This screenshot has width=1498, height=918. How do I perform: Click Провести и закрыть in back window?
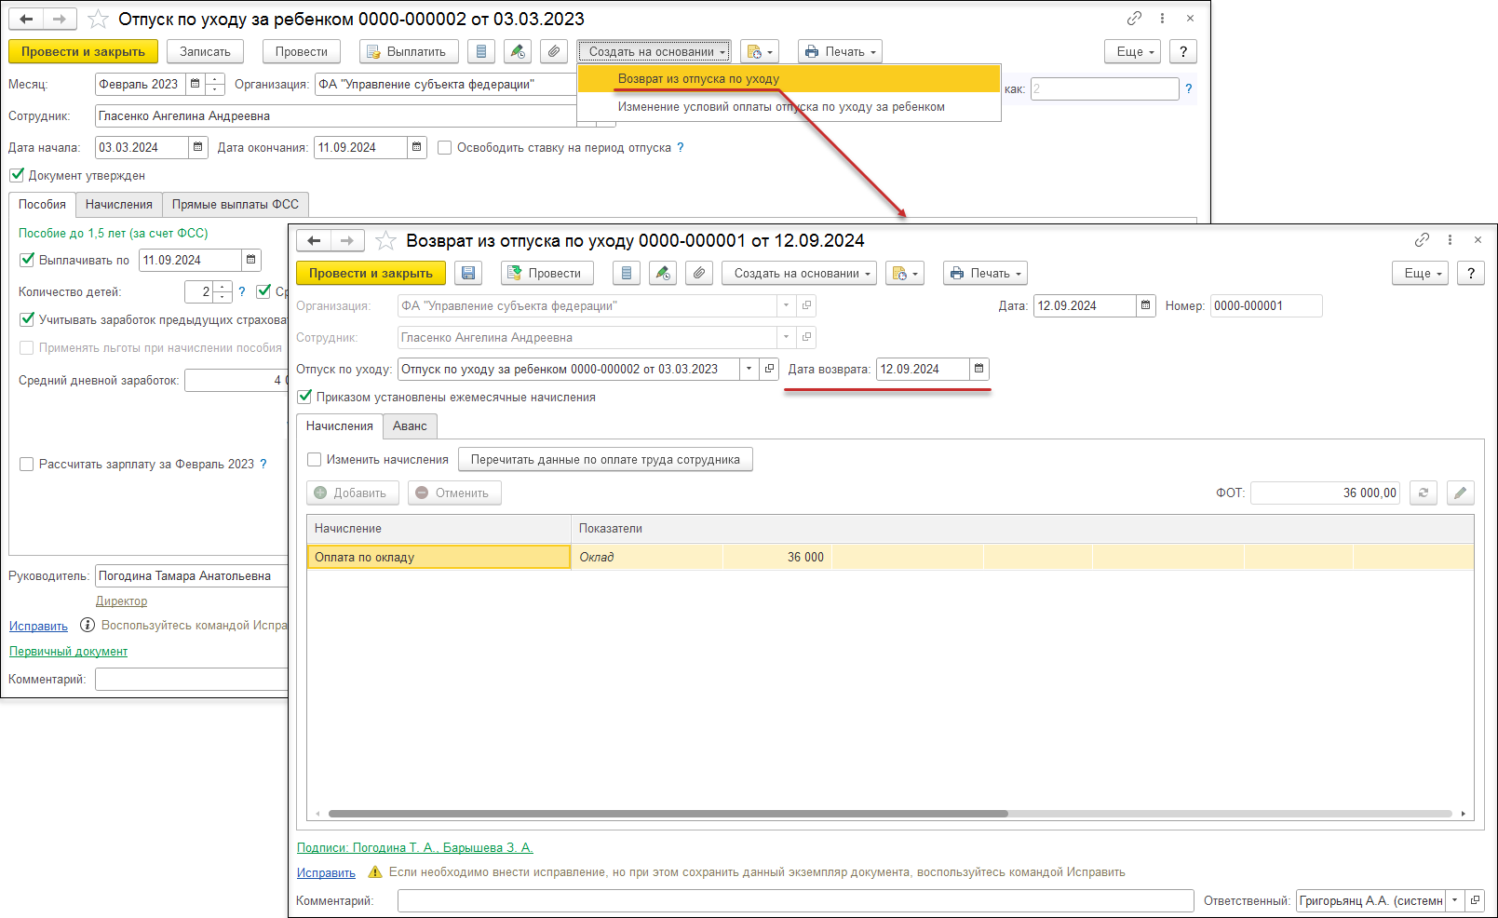(x=84, y=52)
